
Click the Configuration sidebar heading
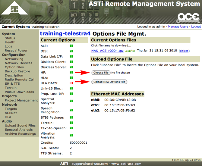point(14,55)
